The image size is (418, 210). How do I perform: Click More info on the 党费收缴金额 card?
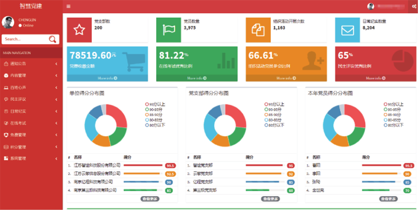pyautogui.click(x=107, y=78)
